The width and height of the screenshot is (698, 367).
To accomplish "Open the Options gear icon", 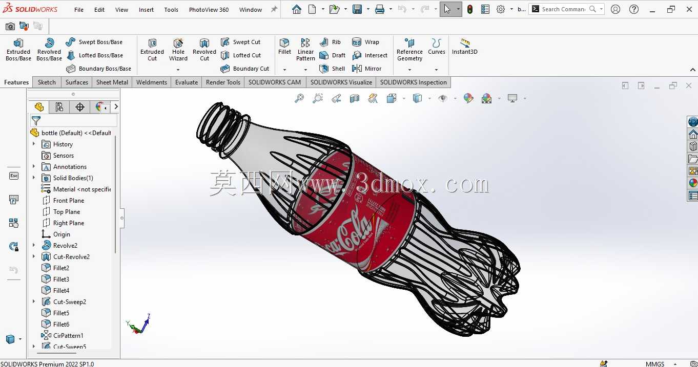I will 501,9.
